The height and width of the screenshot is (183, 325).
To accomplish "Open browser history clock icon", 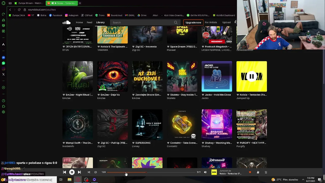I will point(3,101).
